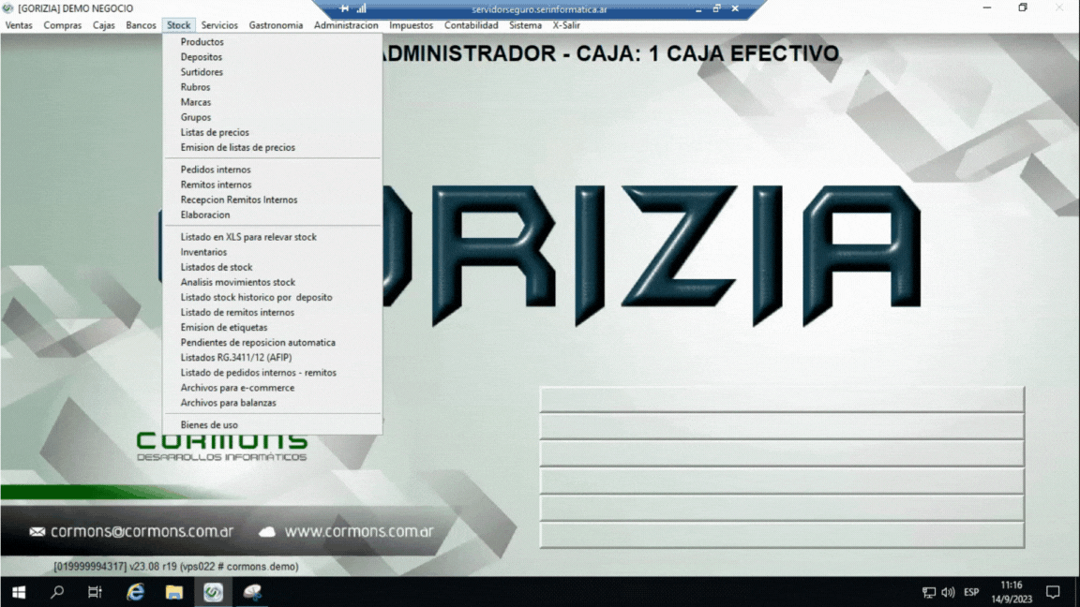This screenshot has height=607, width=1080.
Task: Click the last pinned taskbar app icon
Action: 252,592
